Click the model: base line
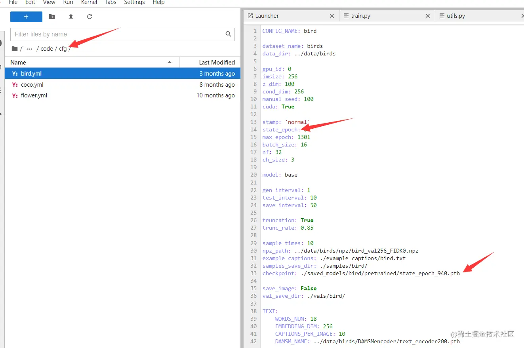 280,175
